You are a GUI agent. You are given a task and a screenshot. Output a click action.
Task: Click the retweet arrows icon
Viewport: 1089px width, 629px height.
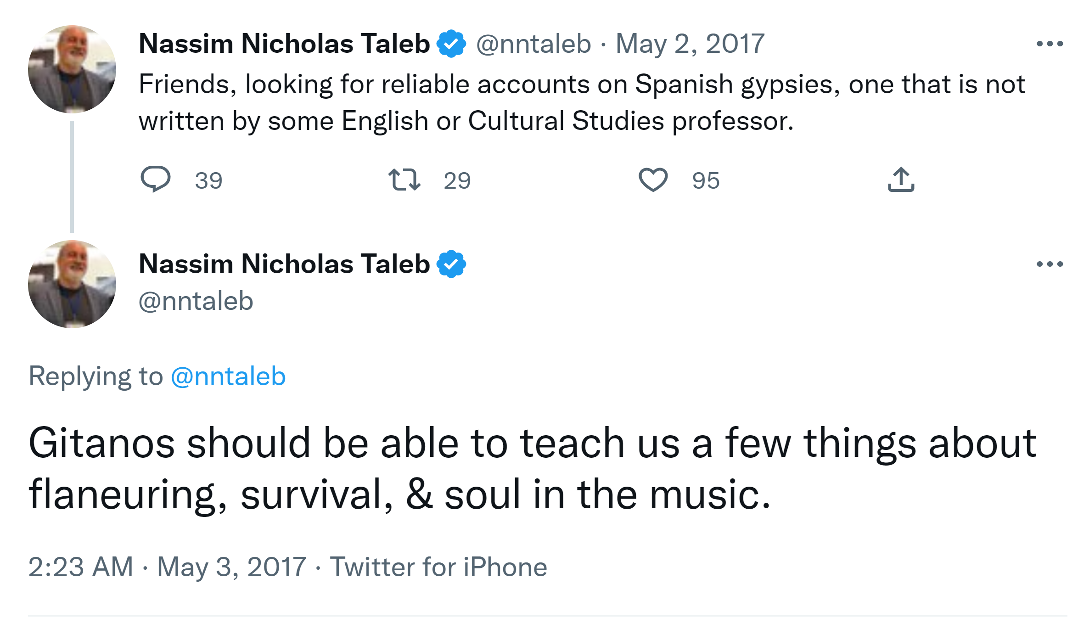click(x=404, y=180)
